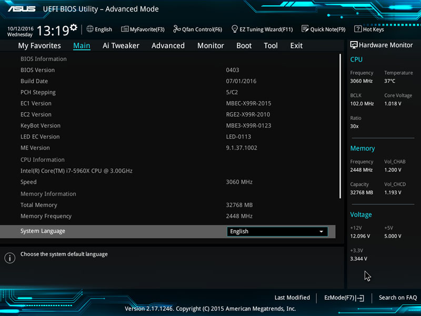The width and height of the screenshot is (421, 316).
Task: Click the Hardware Monitor display icon
Action: pos(354,45)
